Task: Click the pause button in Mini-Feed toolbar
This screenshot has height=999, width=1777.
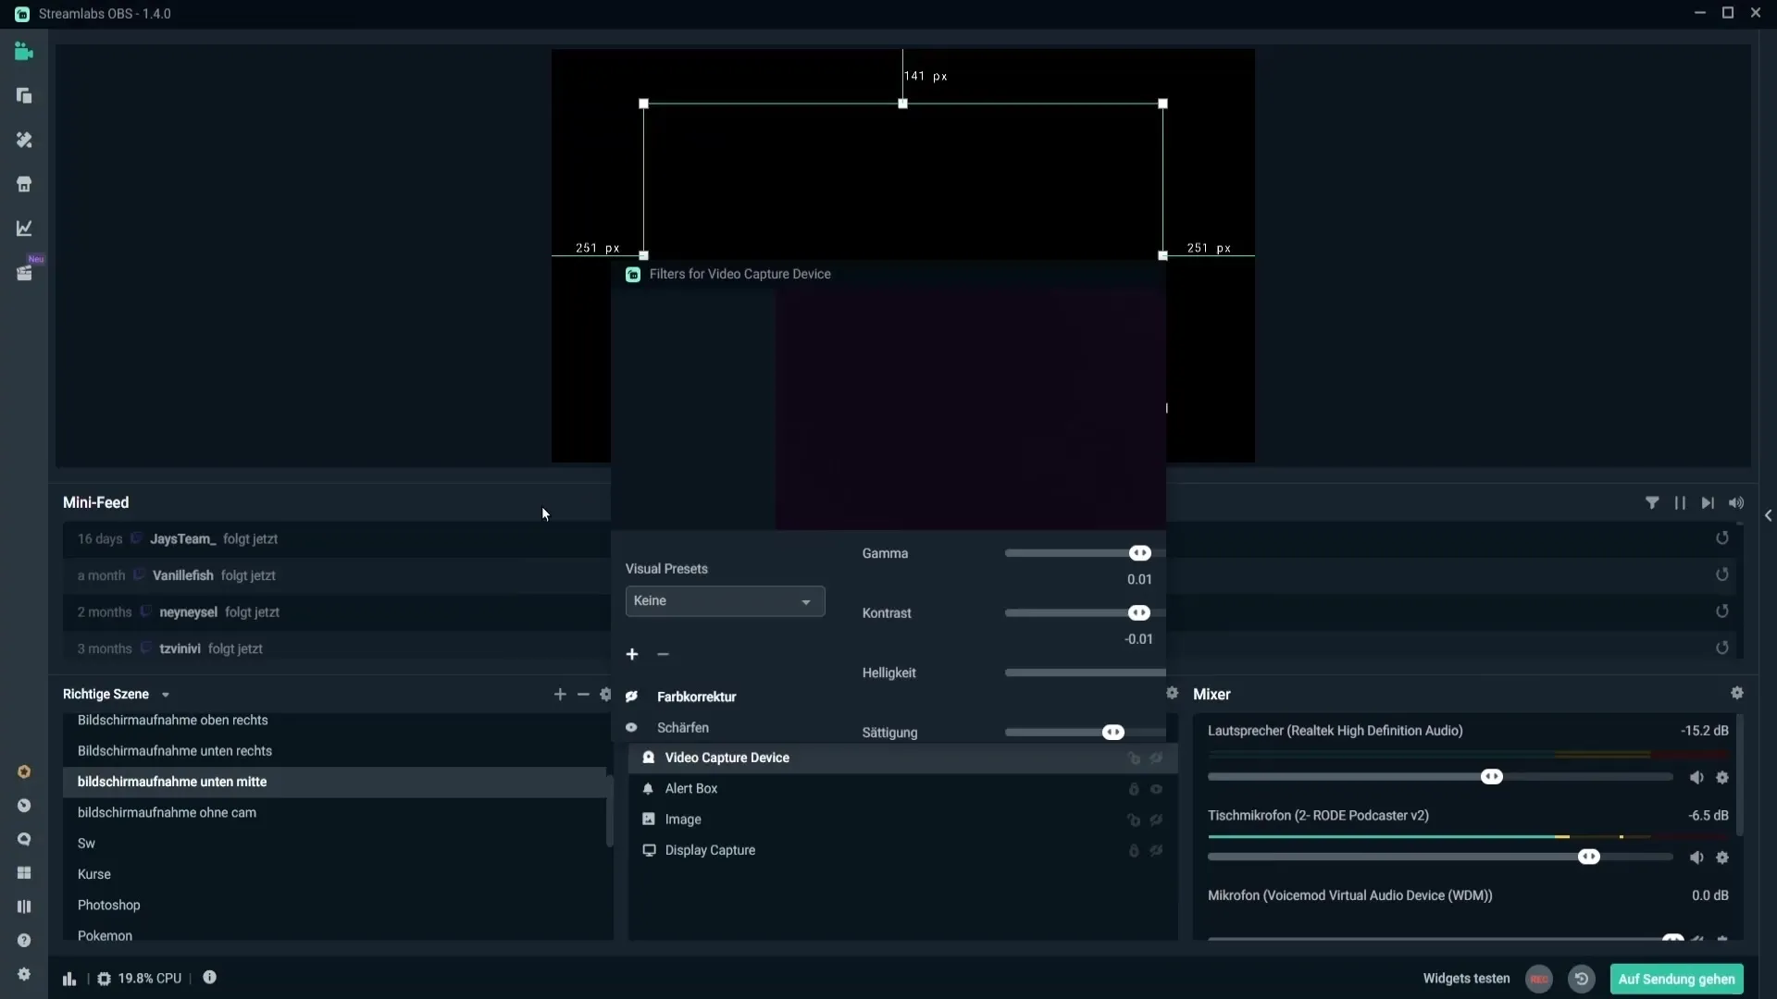Action: click(x=1680, y=502)
